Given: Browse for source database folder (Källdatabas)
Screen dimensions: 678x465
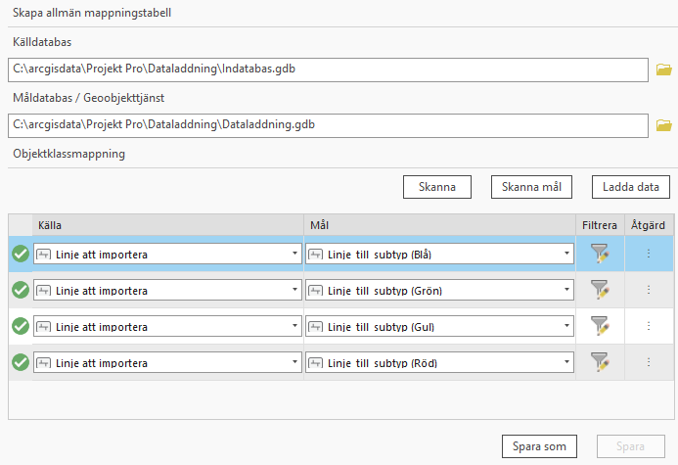Looking at the screenshot, I should [x=664, y=70].
